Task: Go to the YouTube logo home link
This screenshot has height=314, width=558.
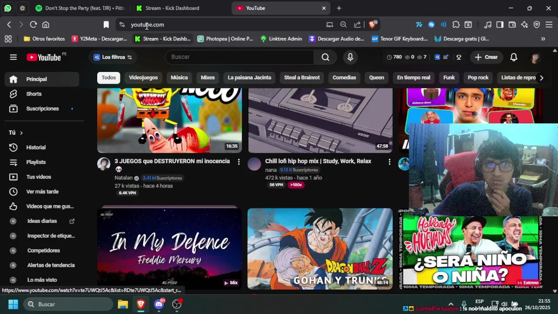Action: (44, 57)
